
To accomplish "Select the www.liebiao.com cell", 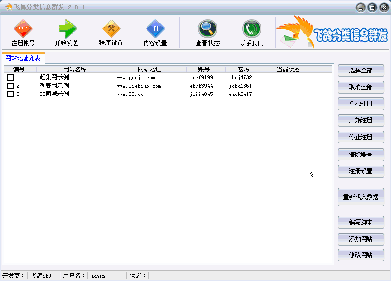I will pyautogui.click(x=139, y=86).
